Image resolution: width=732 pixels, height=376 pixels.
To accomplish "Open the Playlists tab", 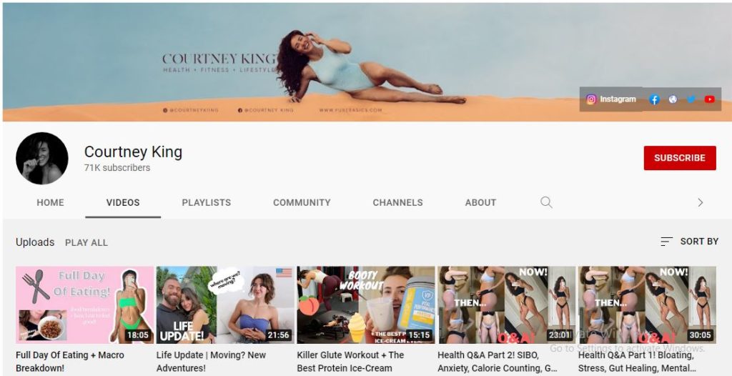I will [207, 203].
